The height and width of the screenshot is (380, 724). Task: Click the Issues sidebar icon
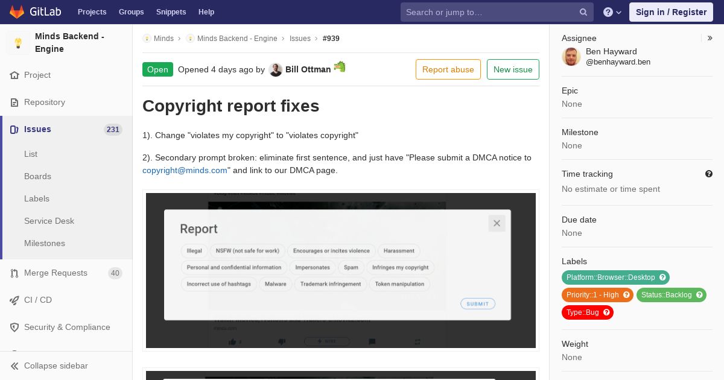point(14,130)
